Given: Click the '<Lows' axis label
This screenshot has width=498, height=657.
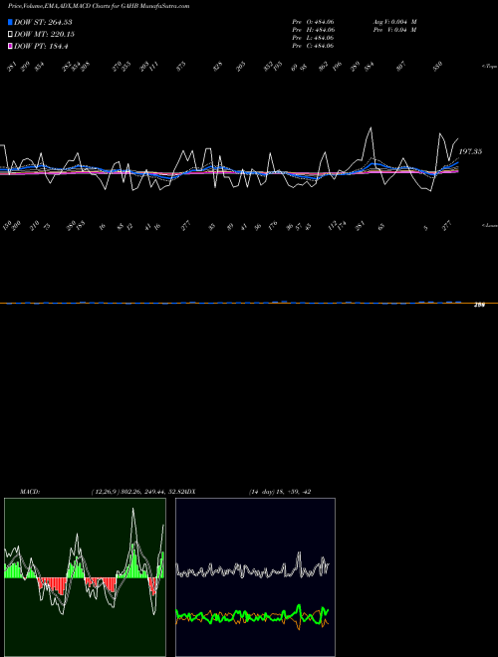Looking at the screenshot, I should [x=490, y=225].
